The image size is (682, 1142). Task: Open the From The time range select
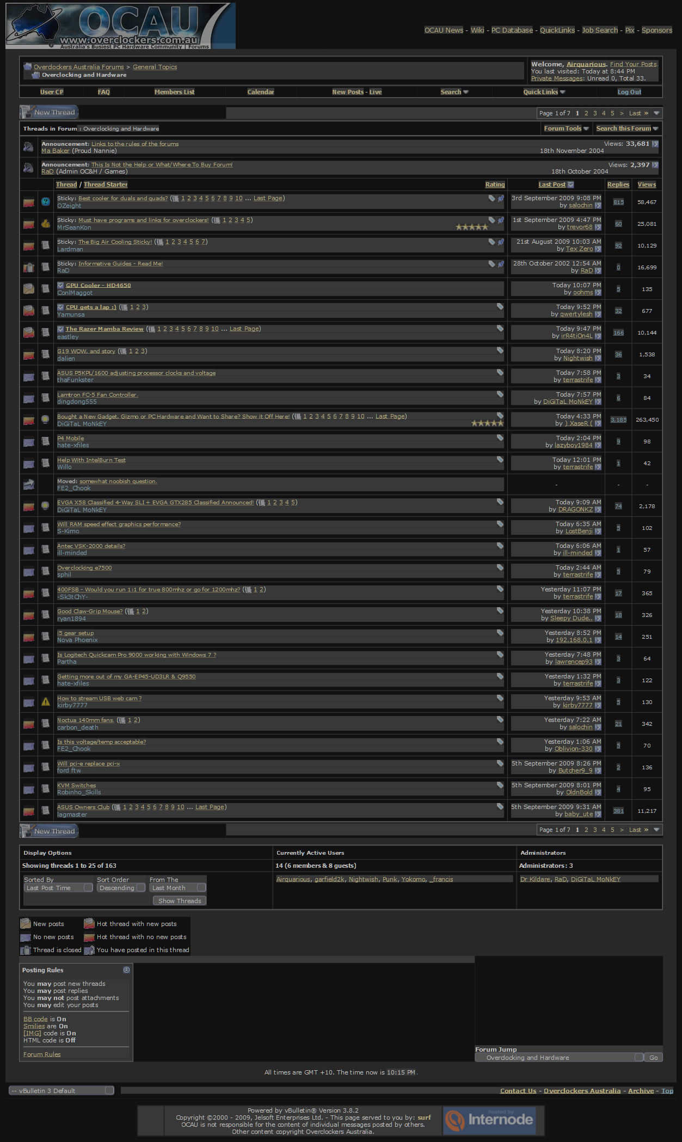pyautogui.click(x=178, y=888)
